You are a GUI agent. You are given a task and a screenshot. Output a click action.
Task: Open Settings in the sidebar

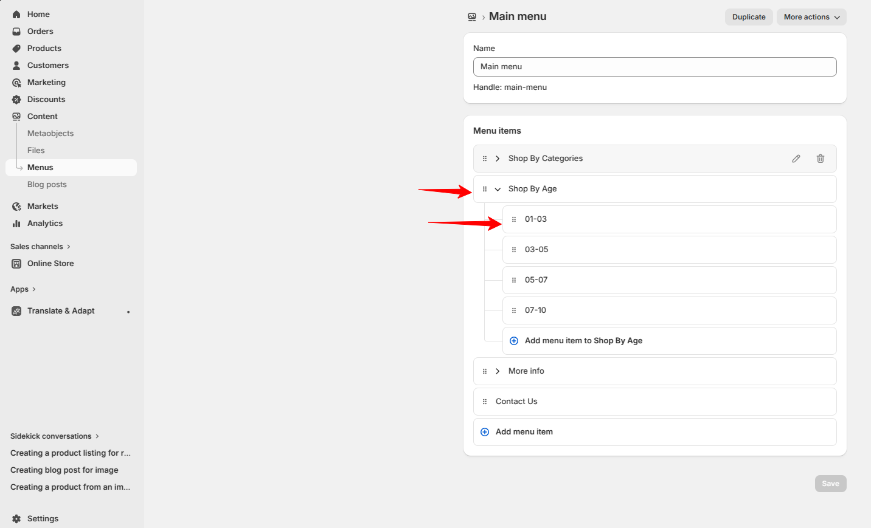(43, 518)
